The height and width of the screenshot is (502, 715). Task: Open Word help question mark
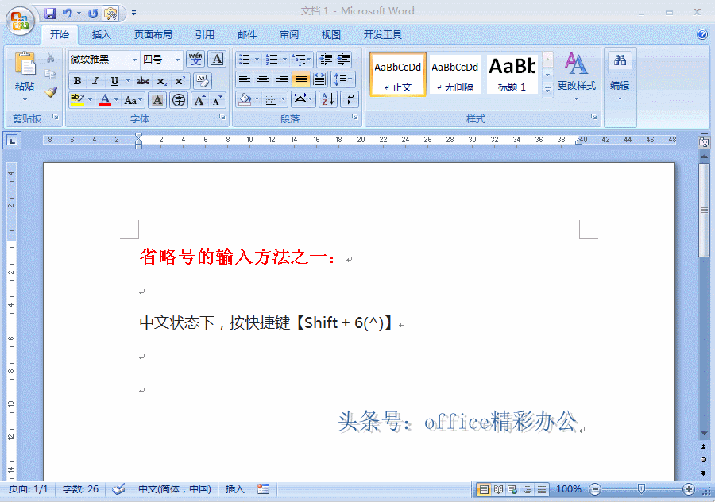coord(702,34)
